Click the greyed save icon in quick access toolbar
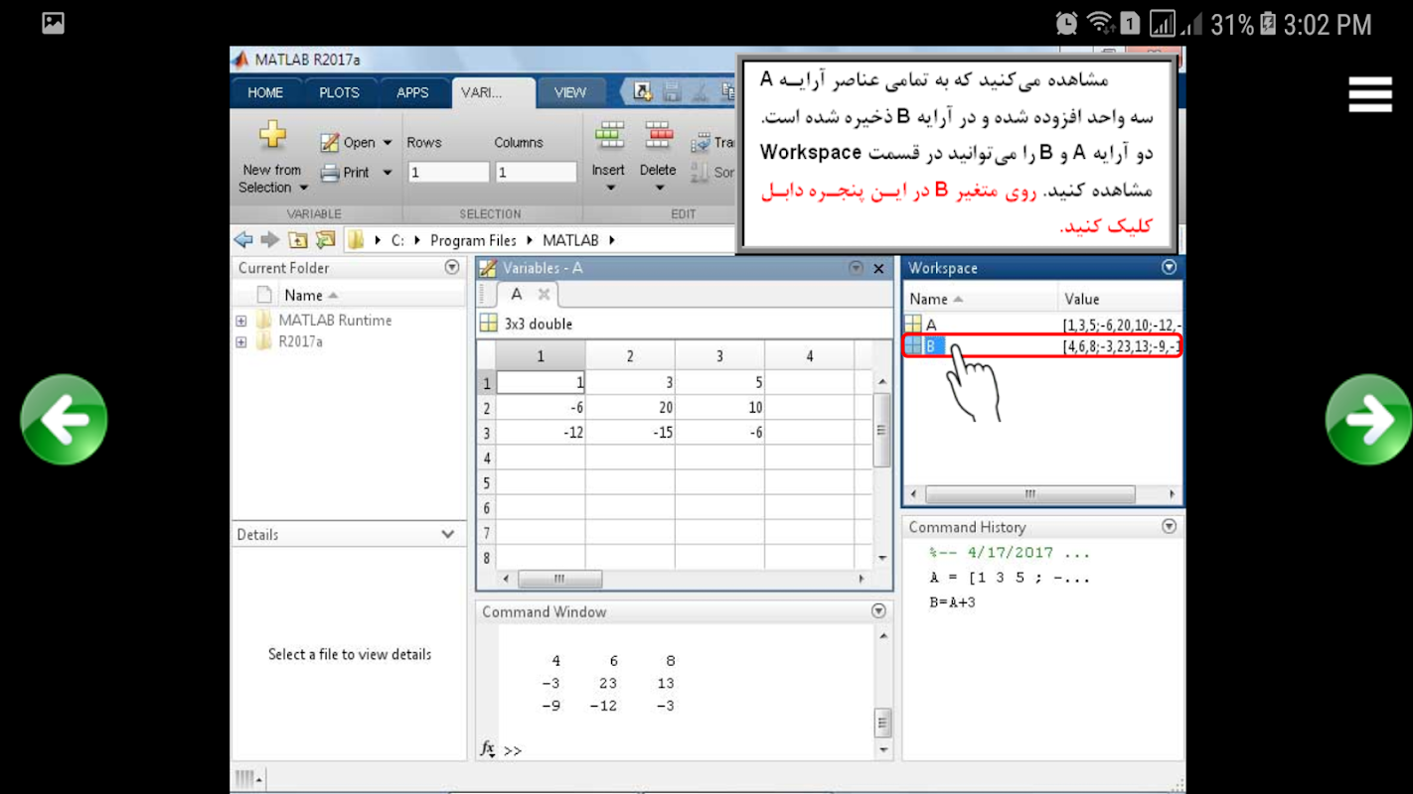The image size is (1413, 794). (672, 92)
